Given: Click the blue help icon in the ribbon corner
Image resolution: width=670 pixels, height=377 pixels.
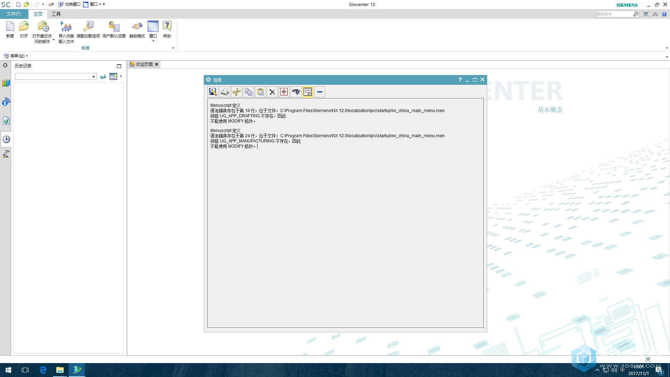Looking at the screenshot, I should (x=664, y=14).
